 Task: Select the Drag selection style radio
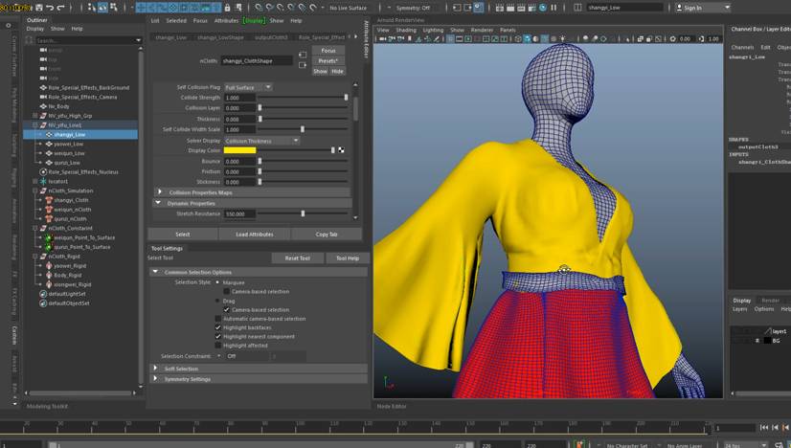tap(217, 301)
